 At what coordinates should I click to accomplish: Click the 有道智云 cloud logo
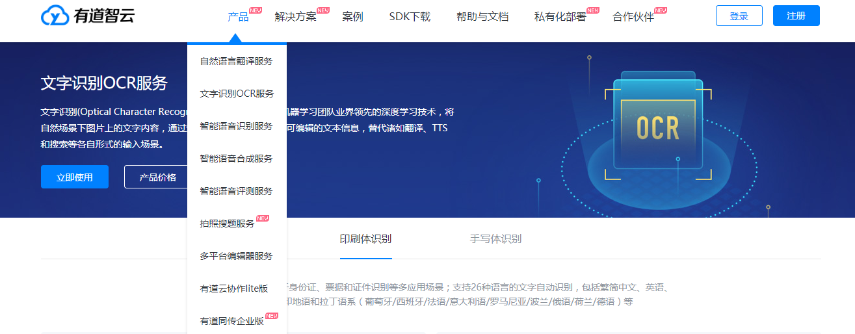tap(87, 16)
